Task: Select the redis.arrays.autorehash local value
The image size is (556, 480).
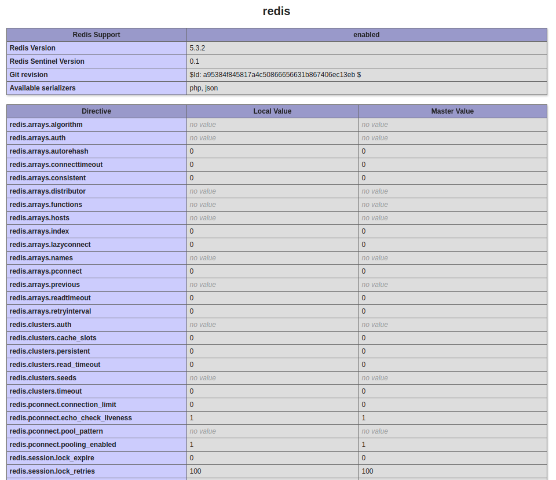Action: pyautogui.click(x=191, y=151)
